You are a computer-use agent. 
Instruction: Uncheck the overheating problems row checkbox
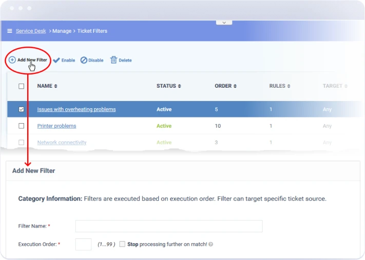pos(21,109)
